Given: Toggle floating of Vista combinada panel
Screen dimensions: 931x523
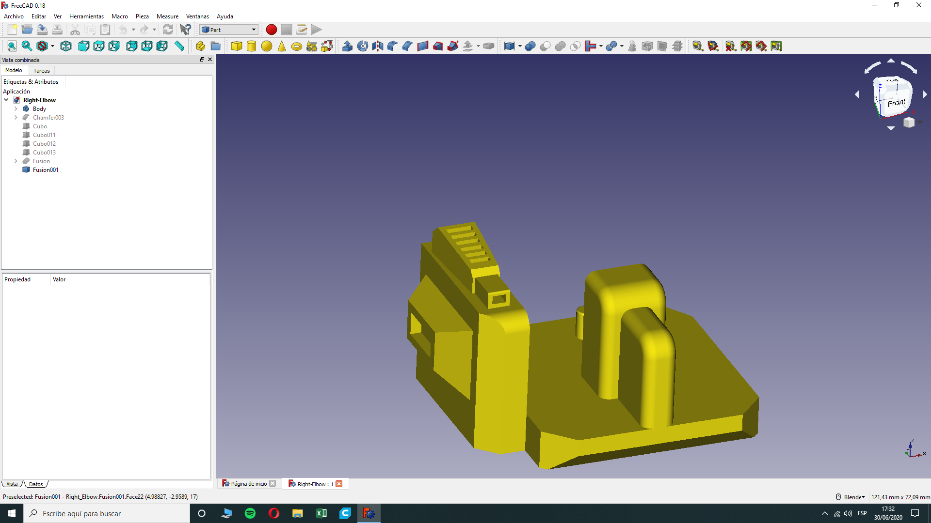Looking at the screenshot, I should [x=202, y=60].
